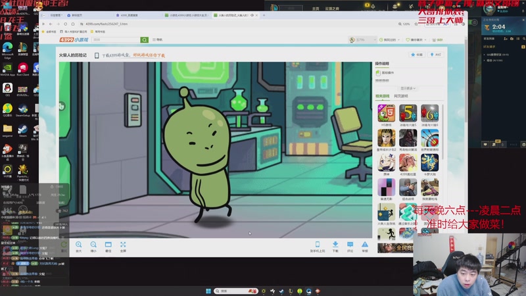526x296 pixels.
Task: Open the wegame folder desktop icon
Action: pyautogui.click(x=7, y=130)
